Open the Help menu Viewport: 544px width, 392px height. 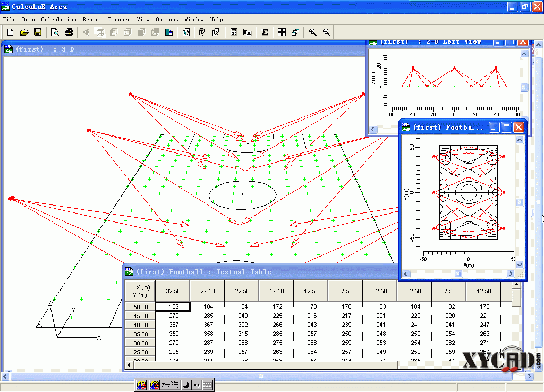(x=216, y=20)
